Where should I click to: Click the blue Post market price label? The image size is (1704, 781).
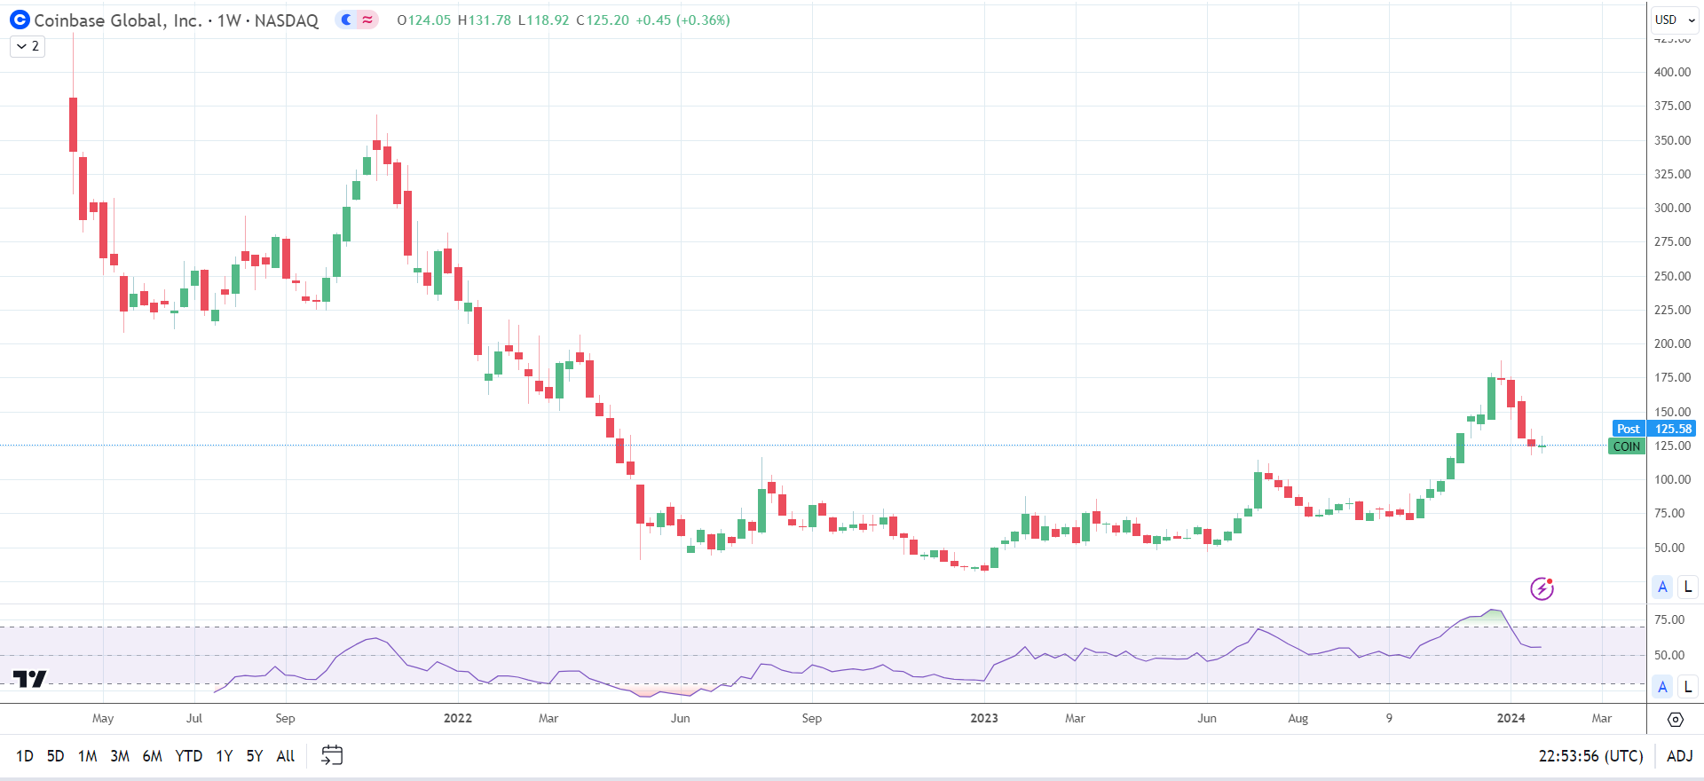1628,429
